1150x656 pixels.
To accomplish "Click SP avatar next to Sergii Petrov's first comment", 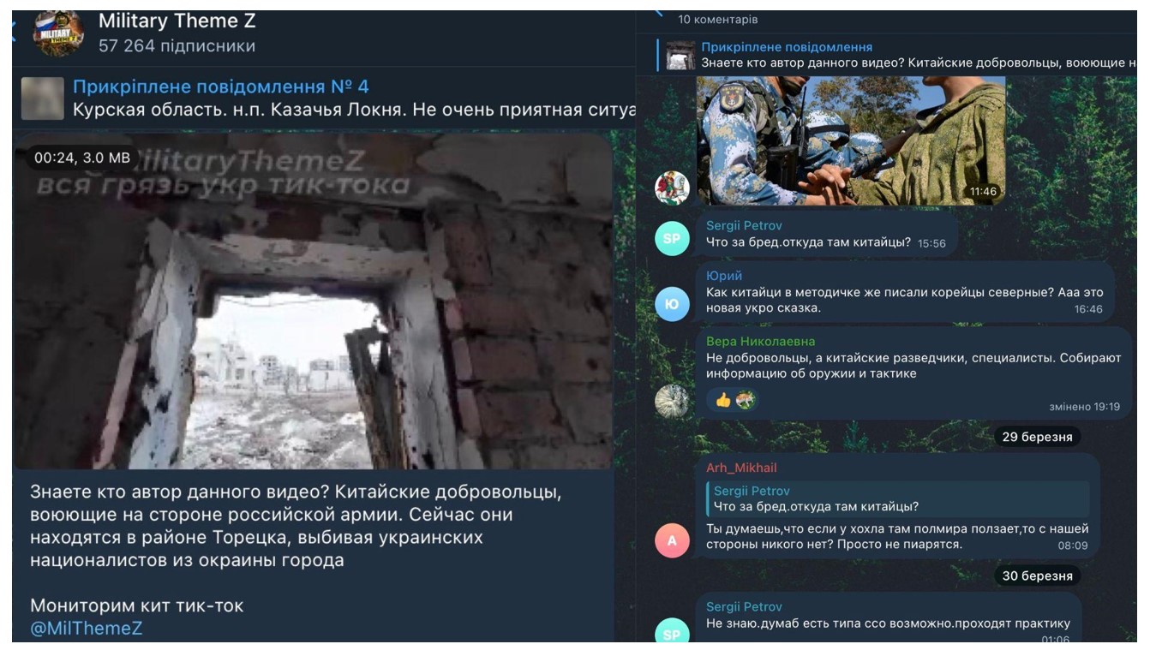I will [672, 238].
